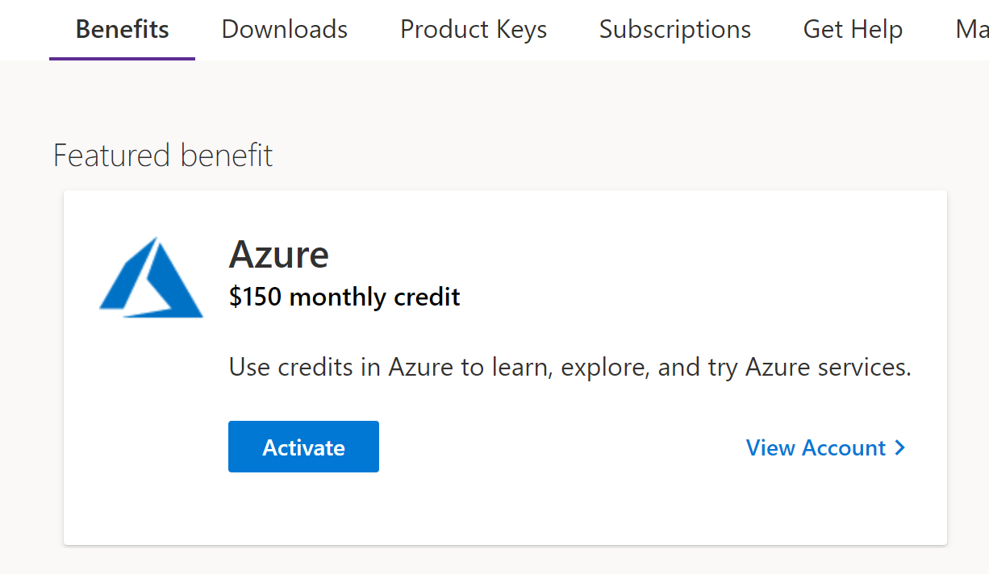The width and height of the screenshot is (989, 574).
Task: Click 'Azure services' at the end of the description
Action: pyautogui.click(x=828, y=368)
